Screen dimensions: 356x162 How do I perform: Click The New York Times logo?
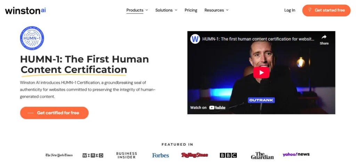59,155
